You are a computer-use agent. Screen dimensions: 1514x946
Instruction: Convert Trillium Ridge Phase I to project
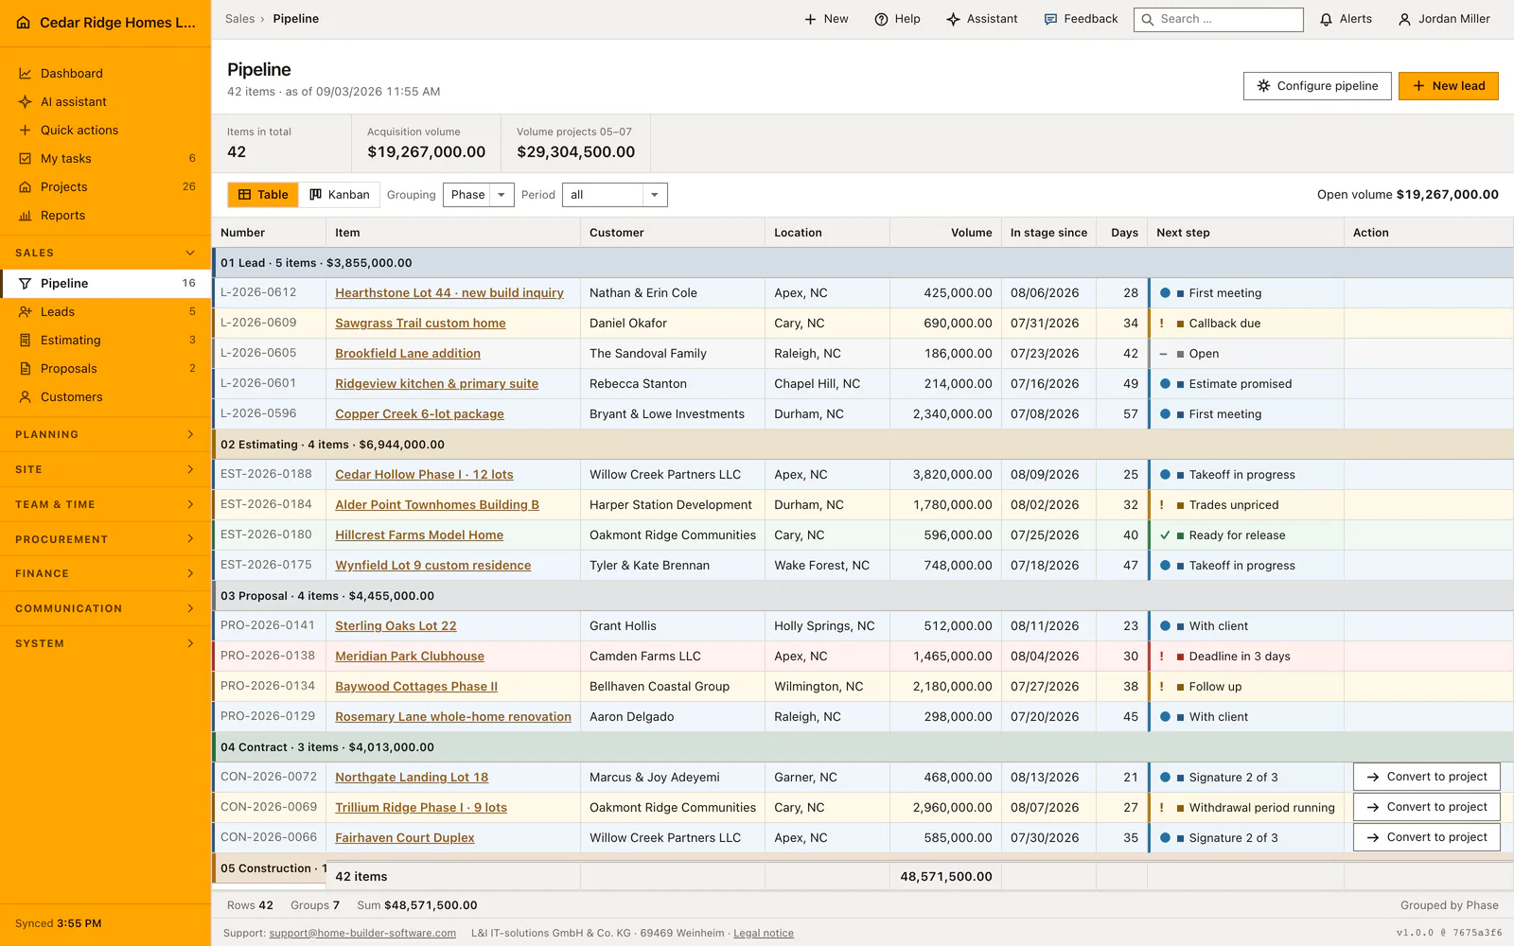pyautogui.click(x=1426, y=807)
